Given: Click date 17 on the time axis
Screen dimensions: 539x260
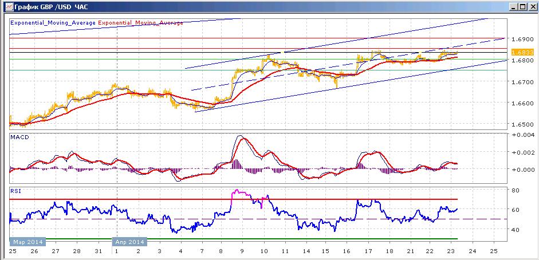Looking at the screenshot, I should (x=368, y=251).
